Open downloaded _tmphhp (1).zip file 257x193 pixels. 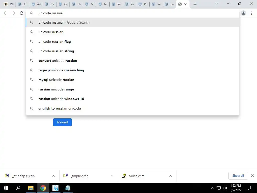click(x=23, y=176)
